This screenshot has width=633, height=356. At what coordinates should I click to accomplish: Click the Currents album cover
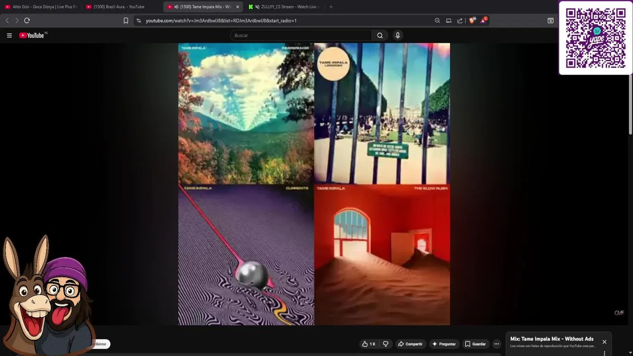pos(246,255)
